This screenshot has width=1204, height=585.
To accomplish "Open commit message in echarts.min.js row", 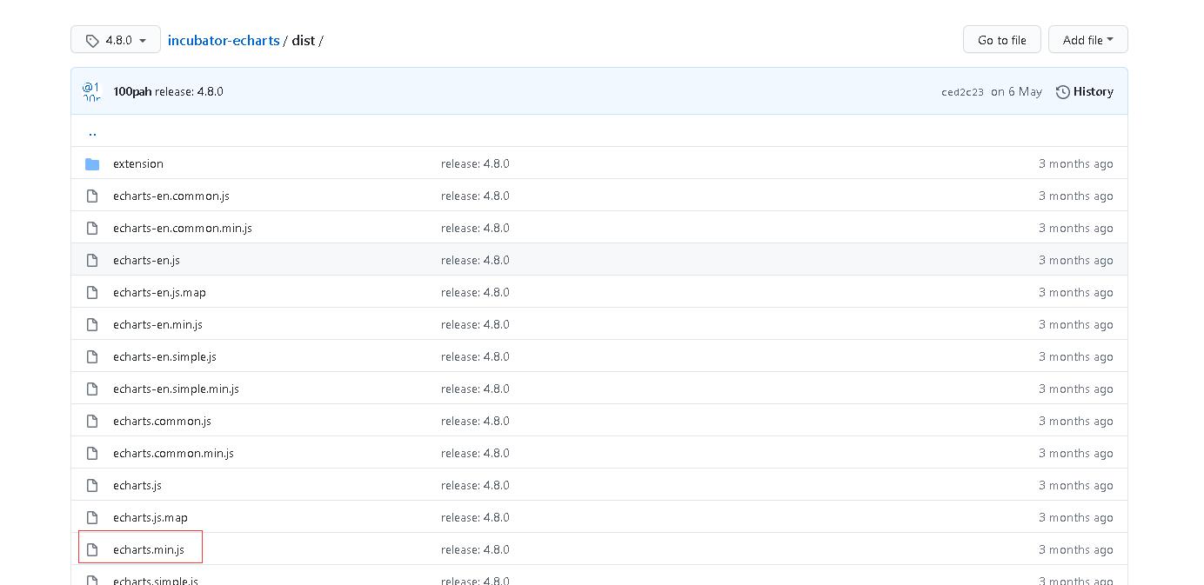I will tap(475, 549).
